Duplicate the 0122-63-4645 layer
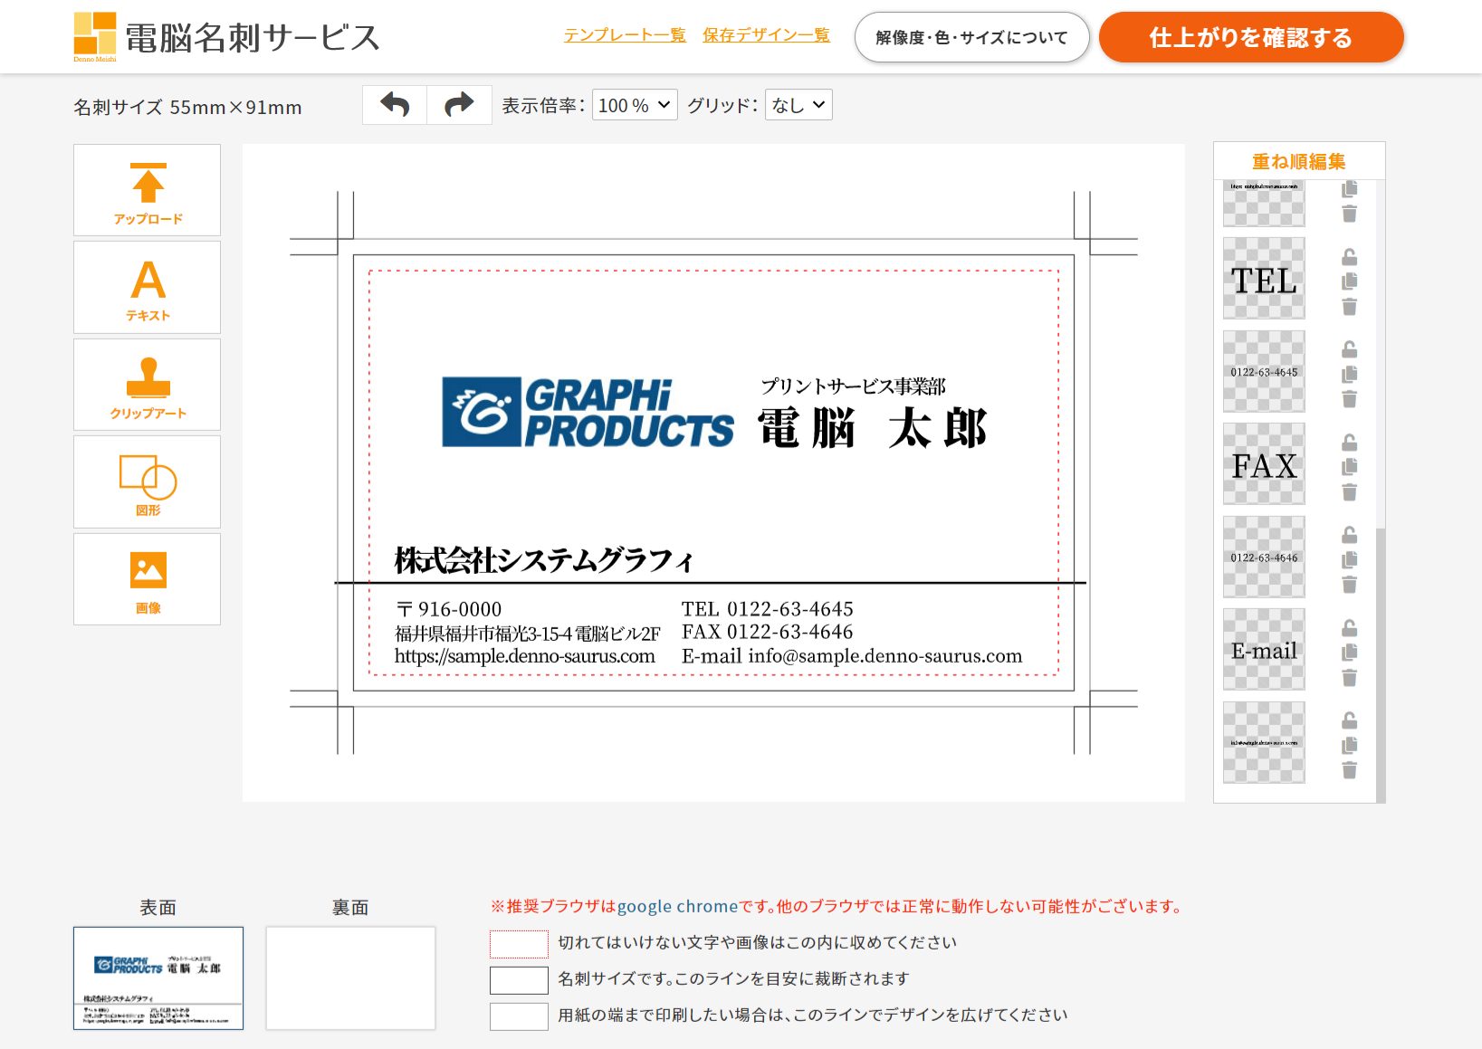The image size is (1482, 1049). 1349,374
